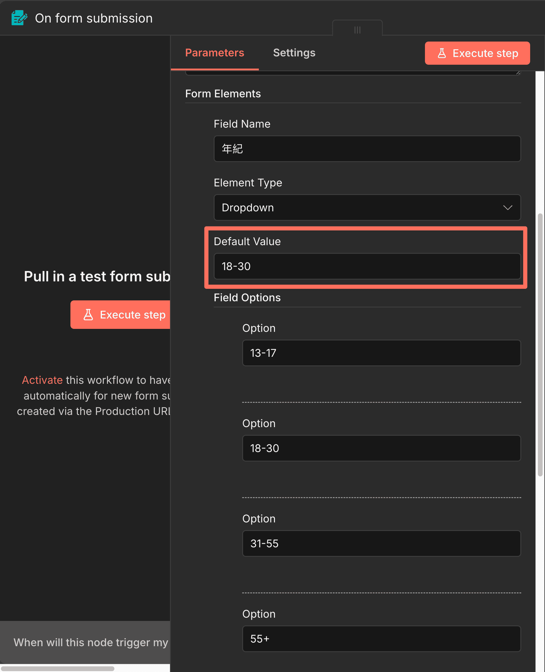
Task: Click the Option field containing 13-17
Action: (x=381, y=353)
